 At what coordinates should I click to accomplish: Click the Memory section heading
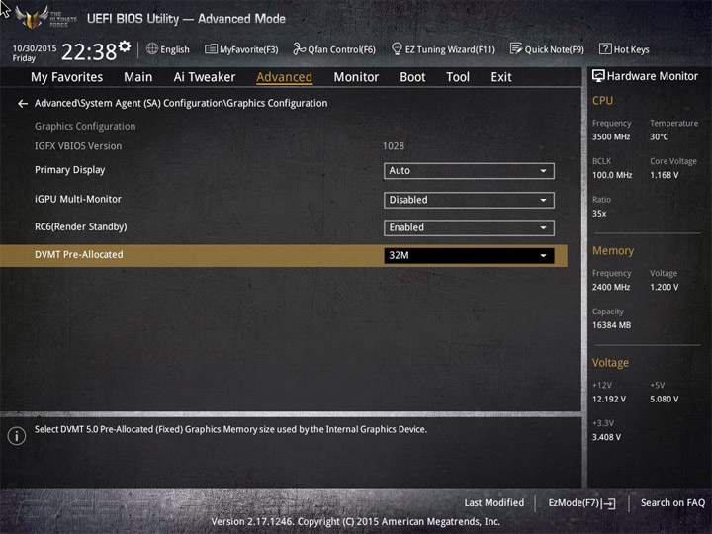click(x=613, y=250)
